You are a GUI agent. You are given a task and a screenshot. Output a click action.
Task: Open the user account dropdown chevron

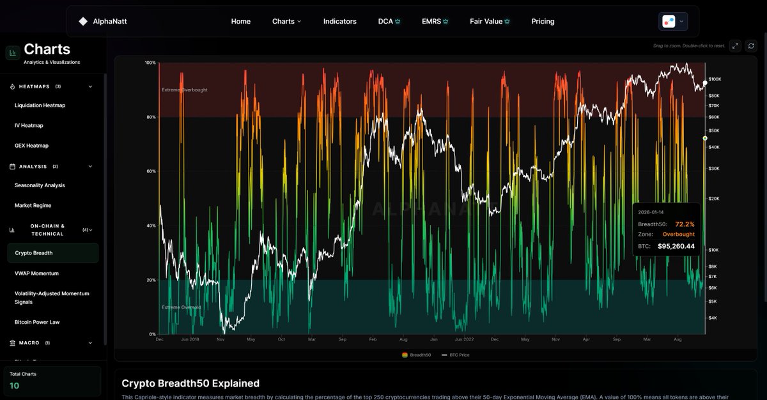pyautogui.click(x=681, y=21)
